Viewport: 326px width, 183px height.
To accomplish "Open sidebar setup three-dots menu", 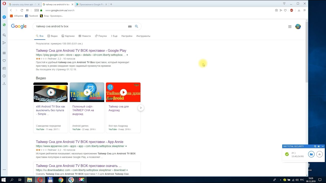I will coord(4,170).
